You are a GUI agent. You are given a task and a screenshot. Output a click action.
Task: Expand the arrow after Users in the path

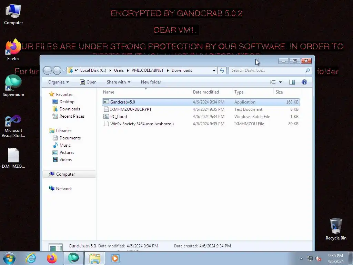[128, 70]
